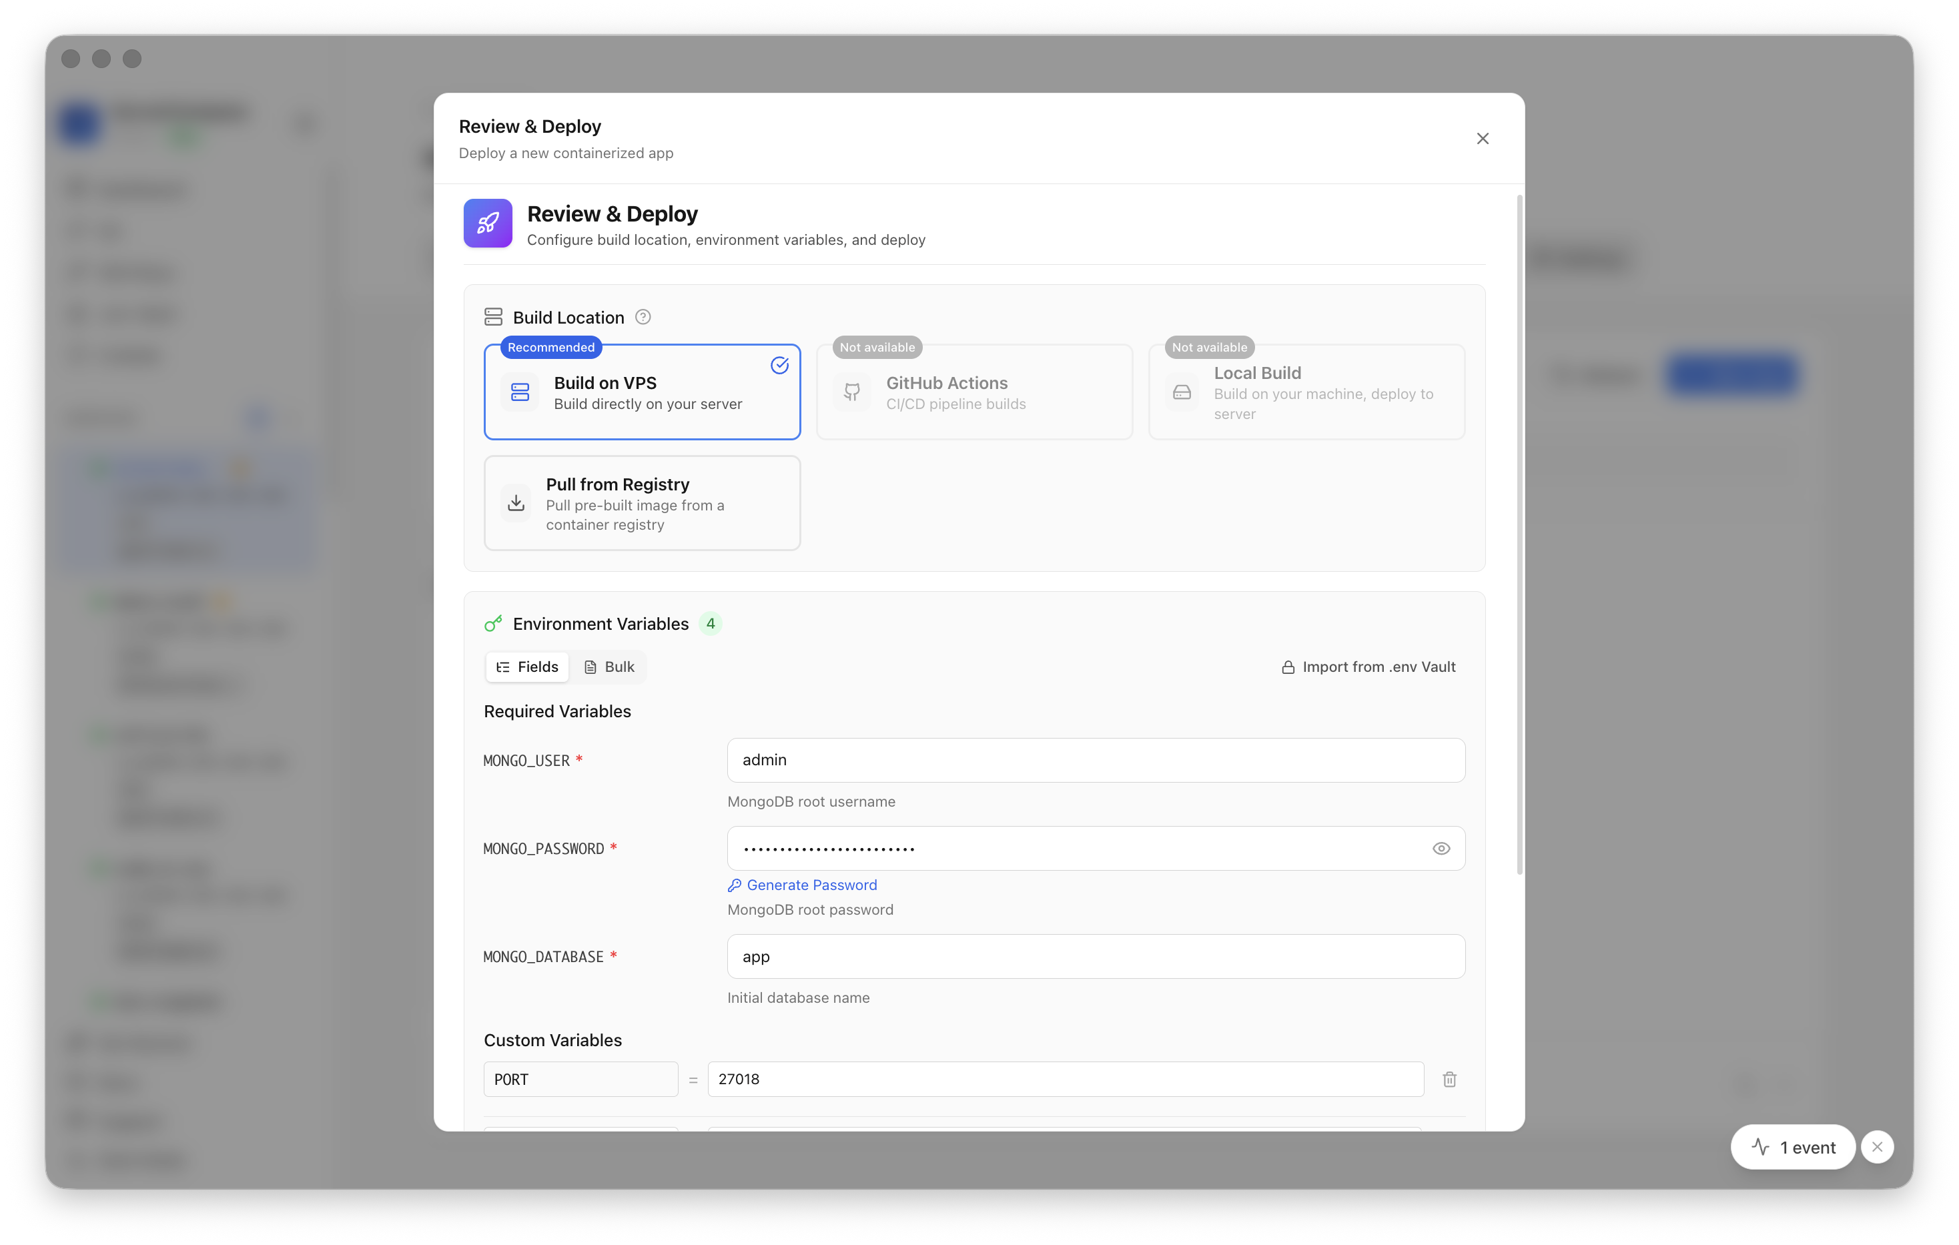Click the MONGO_USER label

tap(526, 761)
